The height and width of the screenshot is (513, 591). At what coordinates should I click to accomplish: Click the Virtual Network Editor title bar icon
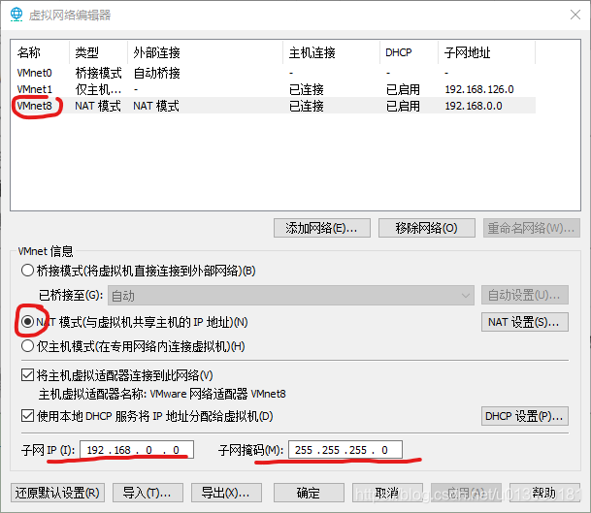pos(16,15)
